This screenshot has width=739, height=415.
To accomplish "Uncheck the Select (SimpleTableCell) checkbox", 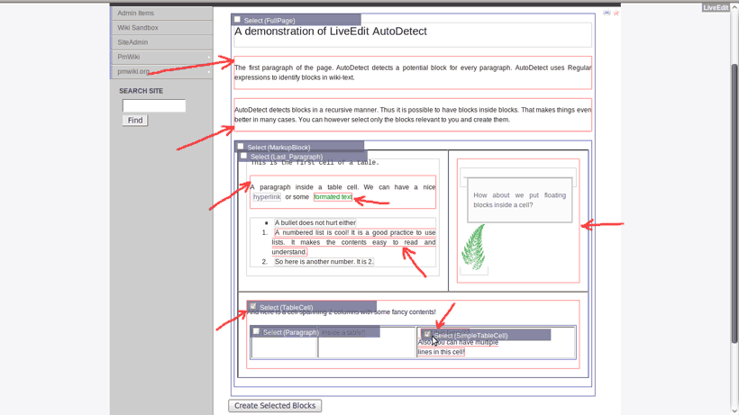I will 427,334.
